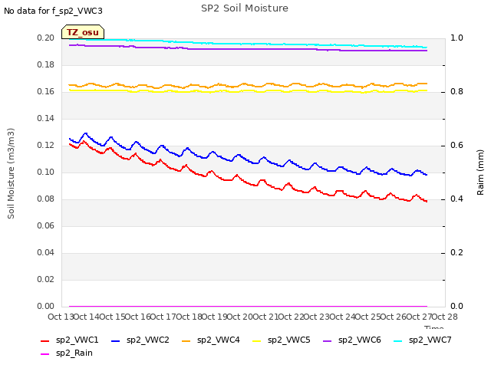Click the 0.20 left axis tick label
The width and height of the screenshot is (491, 368).
point(46,38)
